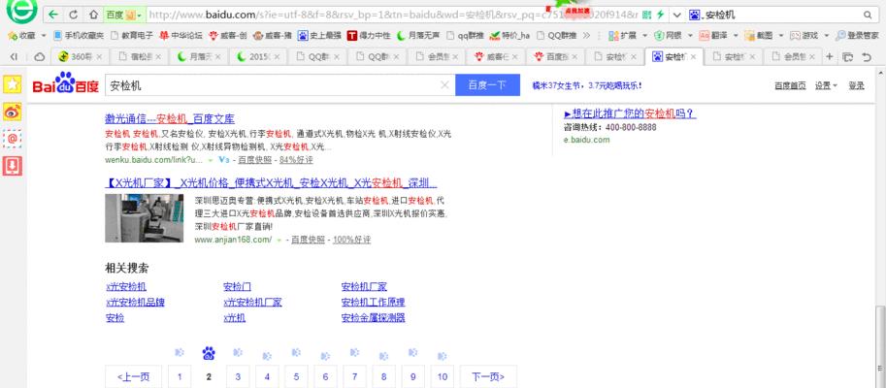Clear the search box with the X
This screenshot has height=388, width=886.
point(444,85)
